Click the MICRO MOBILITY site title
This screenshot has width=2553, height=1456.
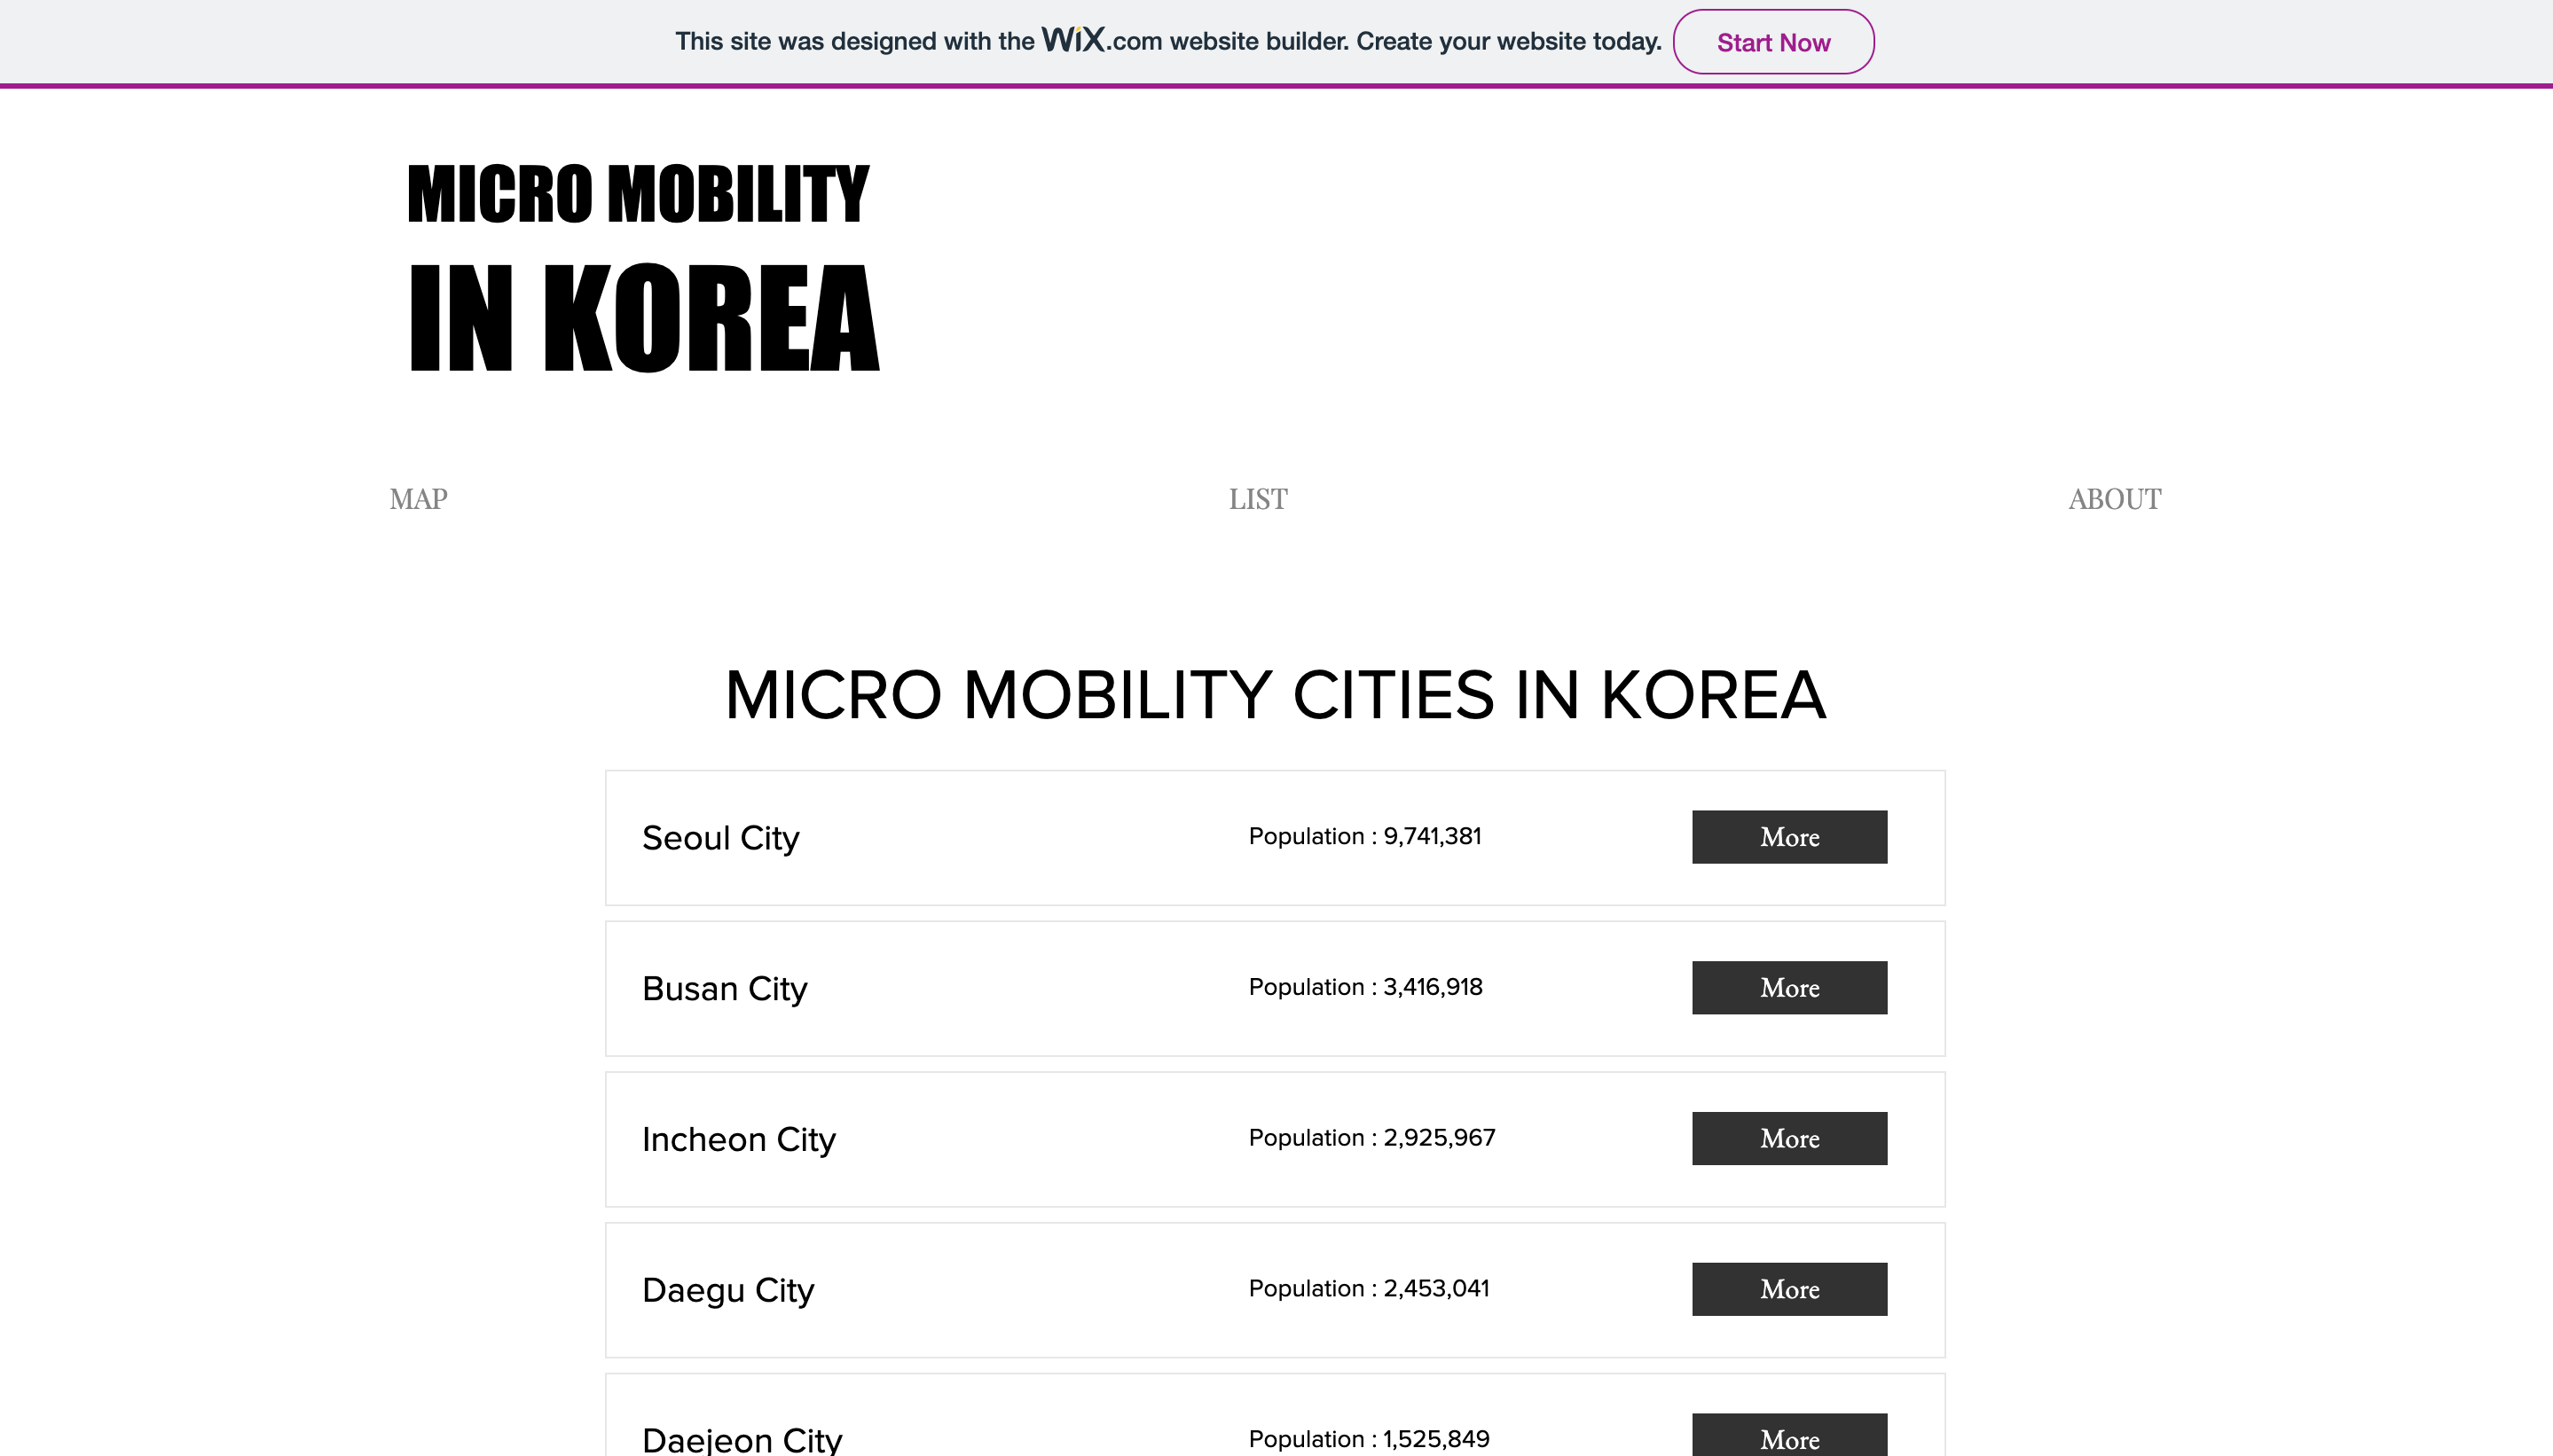tap(639, 194)
